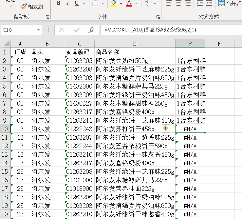Click the wén phonetic guide icon
This screenshot has height=219, width=242.
tap(147, 3)
